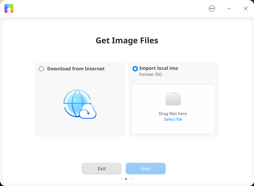Click the Next button
The image size is (254, 186).
point(146,168)
